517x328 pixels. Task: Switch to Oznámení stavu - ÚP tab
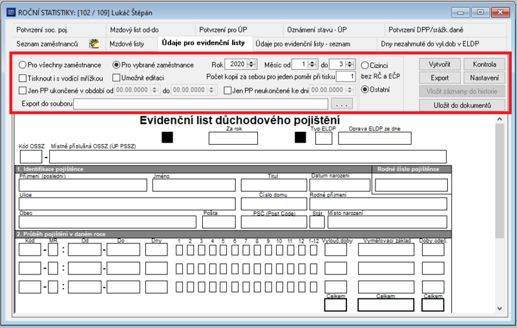tap(333, 30)
